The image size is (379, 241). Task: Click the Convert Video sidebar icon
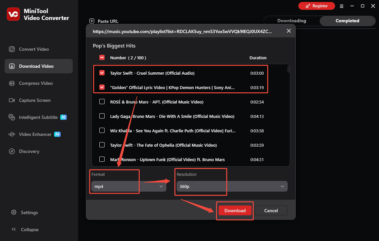click(x=12, y=49)
